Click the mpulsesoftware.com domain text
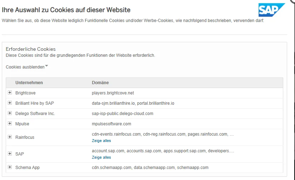The height and width of the screenshot is (180, 295). pos(111,124)
